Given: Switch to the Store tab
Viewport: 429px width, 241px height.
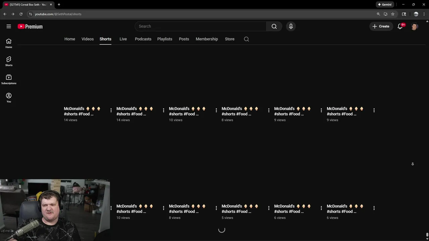Looking at the screenshot, I should pos(230,39).
